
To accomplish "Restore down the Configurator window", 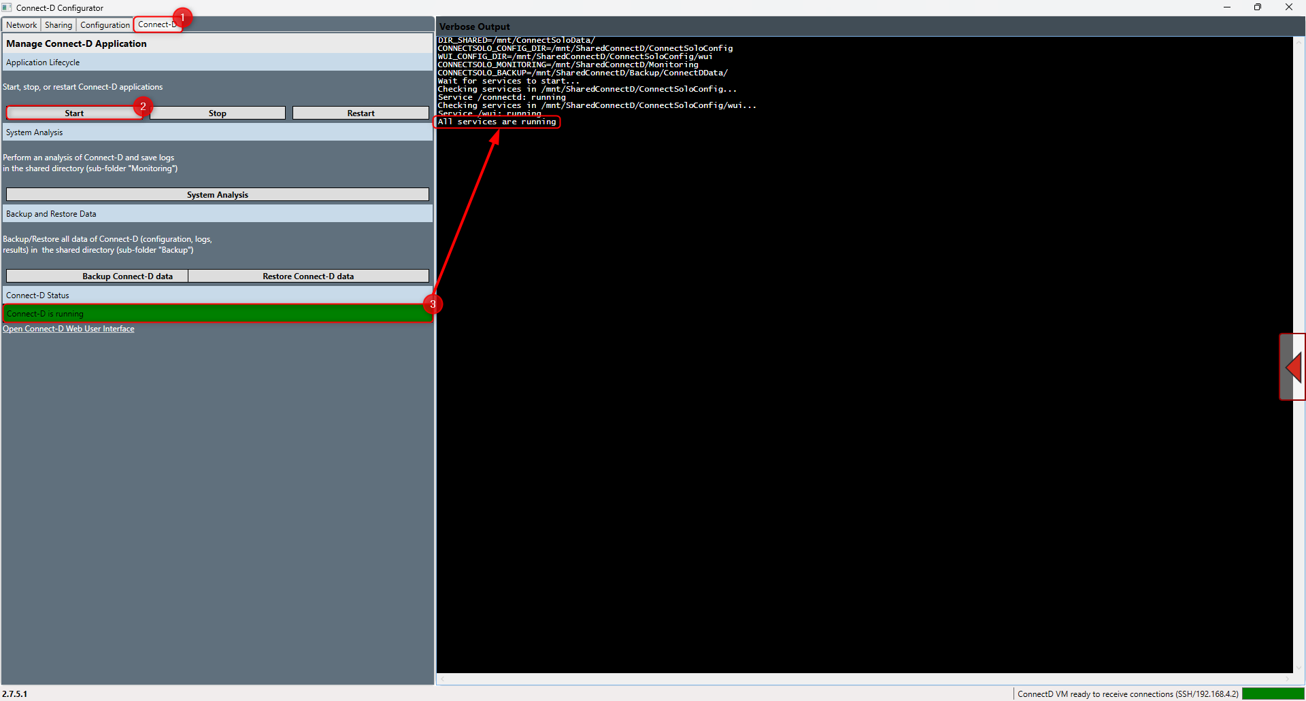I will coord(1258,7).
